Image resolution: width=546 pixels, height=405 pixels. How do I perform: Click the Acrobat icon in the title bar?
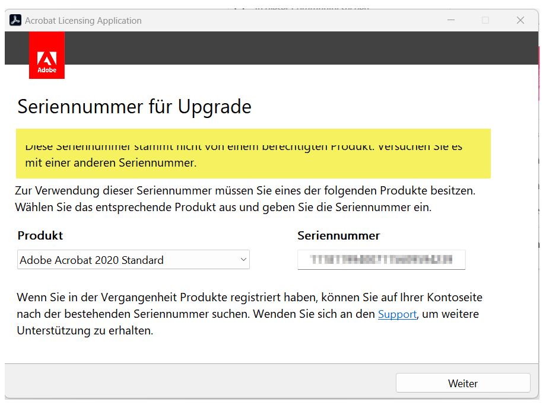click(x=15, y=20)
